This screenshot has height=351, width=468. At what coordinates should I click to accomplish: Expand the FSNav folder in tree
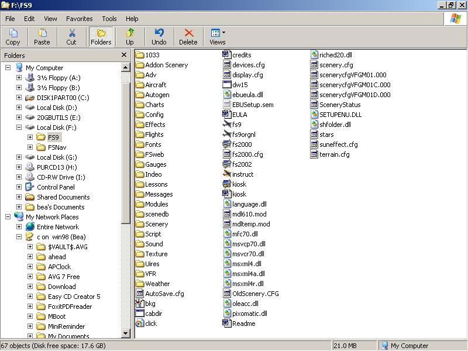(30, 147)
